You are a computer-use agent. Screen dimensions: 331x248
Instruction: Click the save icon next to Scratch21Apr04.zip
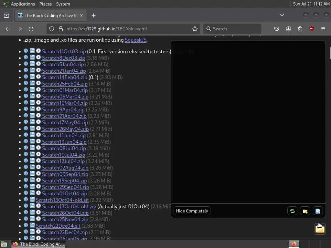(32, 116)
